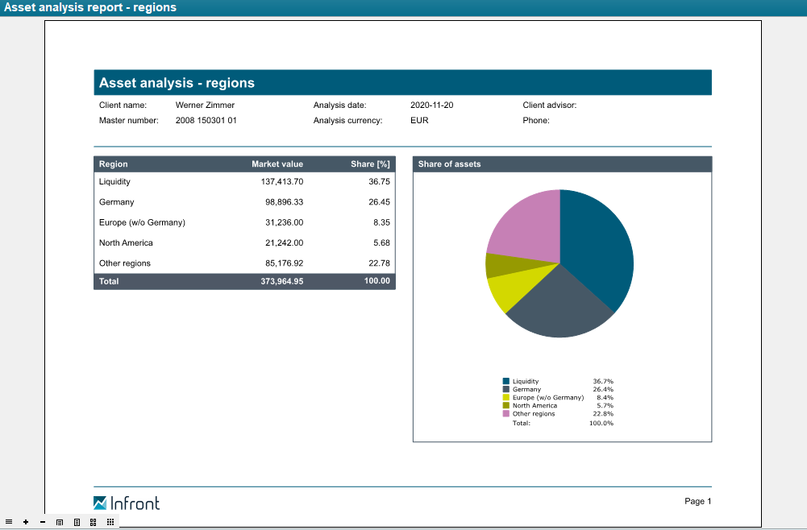Zoom in with the plus icon
This screenshot has height=530, width=807.
(x=26, y=522)
